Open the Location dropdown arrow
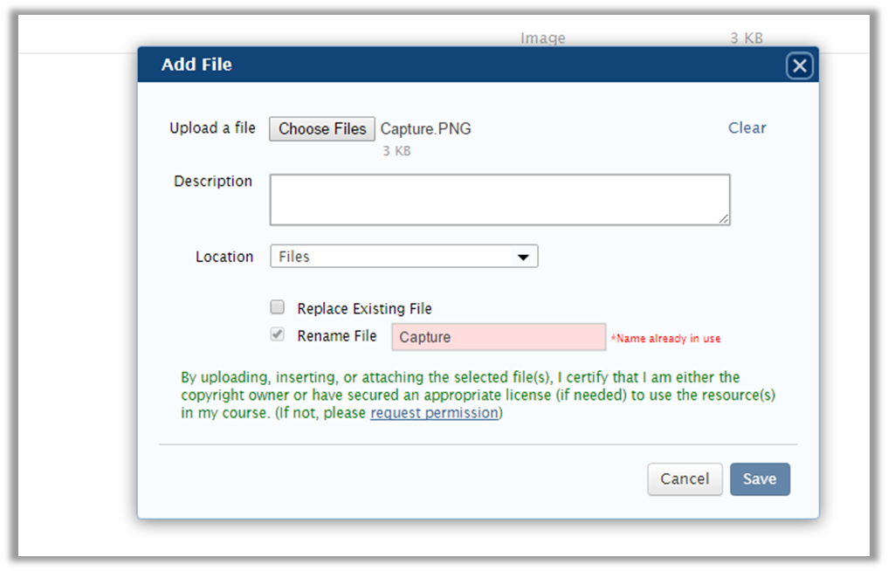This screenshot has width=888, height=571. coord(524,256)
